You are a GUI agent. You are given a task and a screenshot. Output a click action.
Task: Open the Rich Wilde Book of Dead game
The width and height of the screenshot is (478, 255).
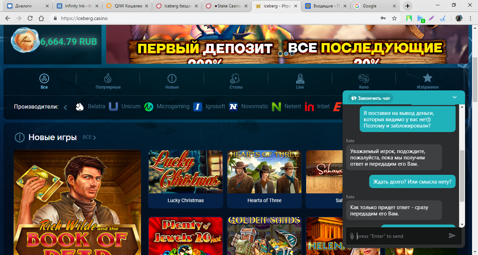point(77,202)
